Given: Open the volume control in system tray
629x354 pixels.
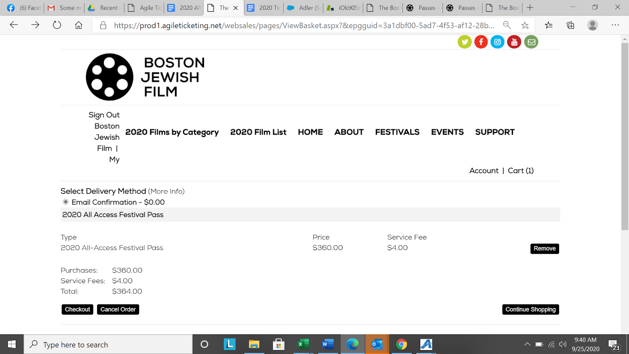Looking at the screenshot, I should (563, 345).
